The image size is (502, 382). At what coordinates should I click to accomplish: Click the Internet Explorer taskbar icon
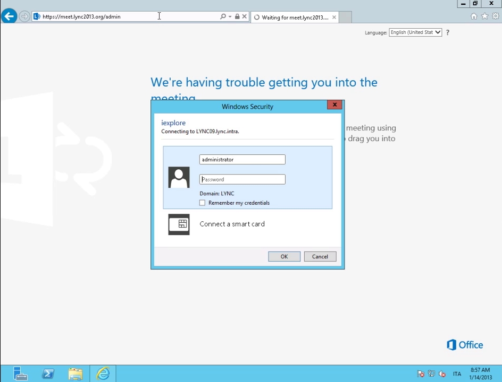coord(103,373)
